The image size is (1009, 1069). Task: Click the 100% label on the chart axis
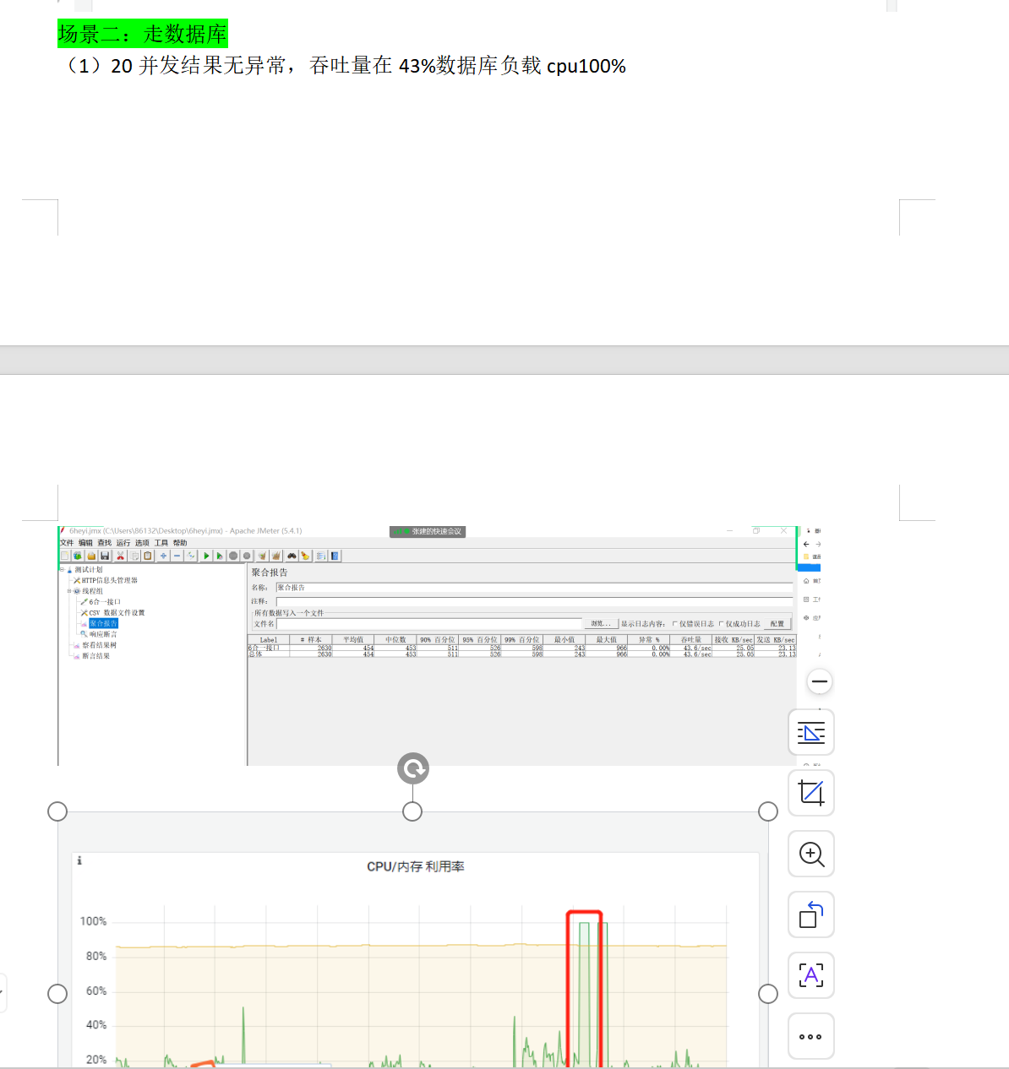point(93,921)
